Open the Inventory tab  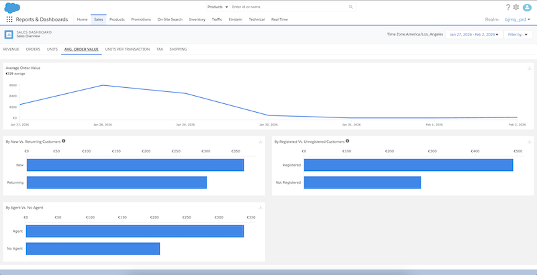coord(197,19)
